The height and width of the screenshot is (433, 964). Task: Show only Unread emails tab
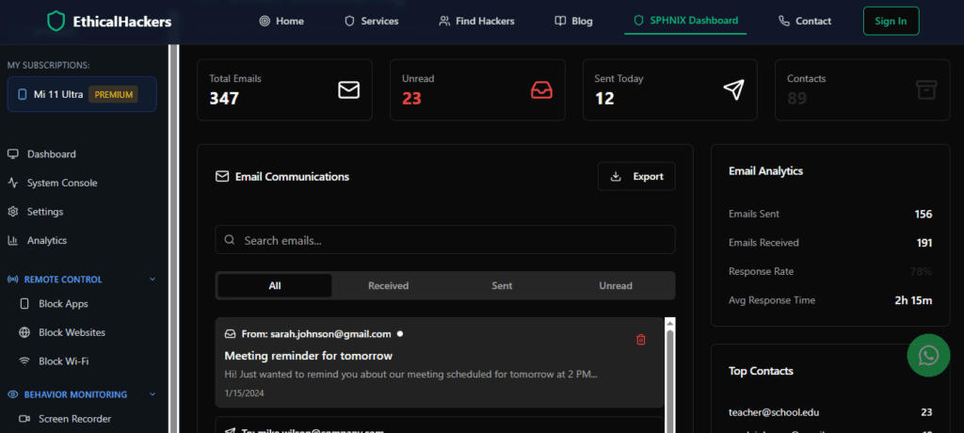click(x=616, y=285)
